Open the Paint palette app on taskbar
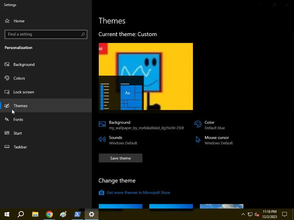The width and height of the screenshot is (294, 220). tap(63, 214)
